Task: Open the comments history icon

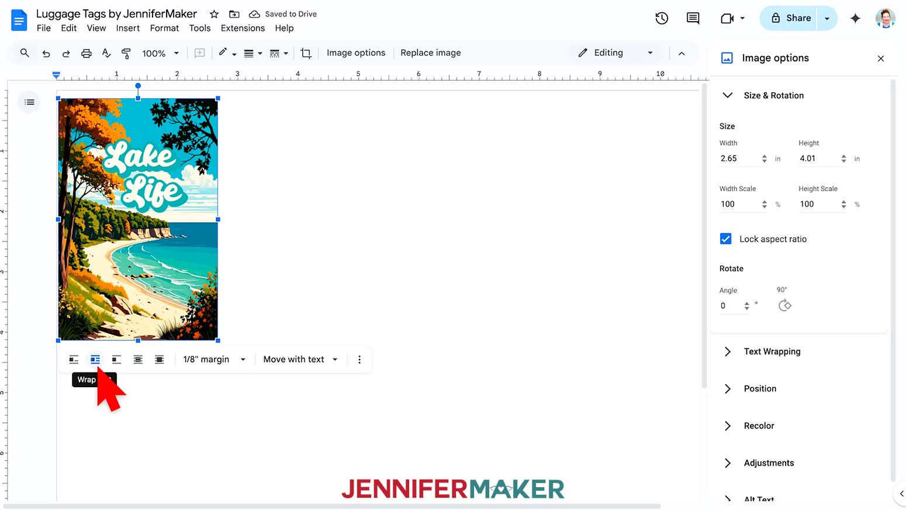Action: [x=693, y=18]
